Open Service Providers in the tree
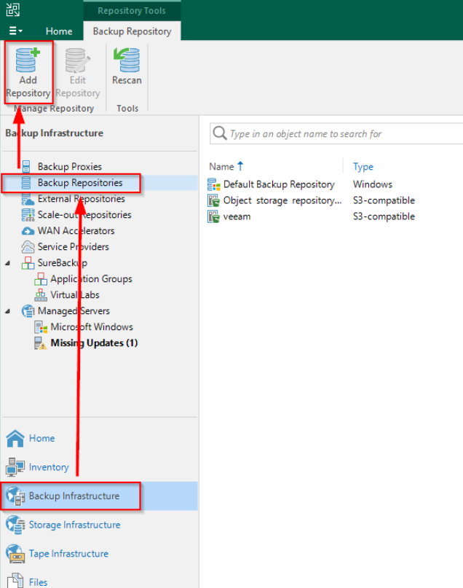Screen dimensions: 463x588 73,247
